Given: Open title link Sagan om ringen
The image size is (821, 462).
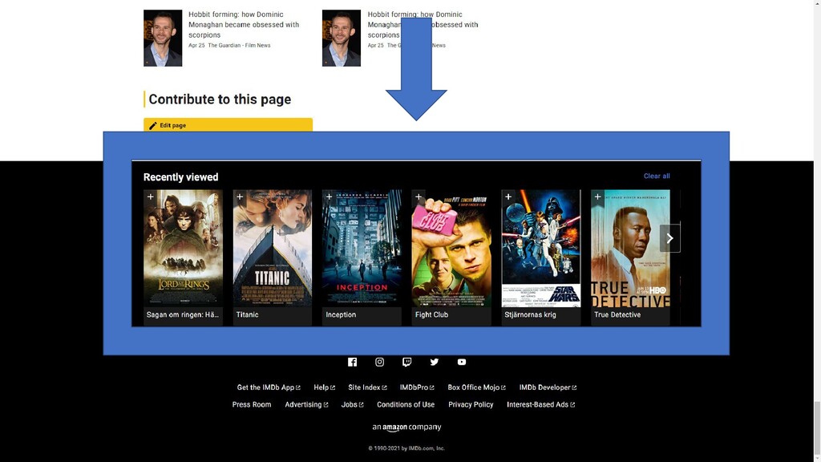Looking at the screenshot, I should coord(183,314).
